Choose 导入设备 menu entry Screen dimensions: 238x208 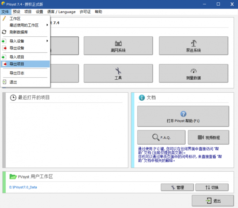(x=25, y=41)
